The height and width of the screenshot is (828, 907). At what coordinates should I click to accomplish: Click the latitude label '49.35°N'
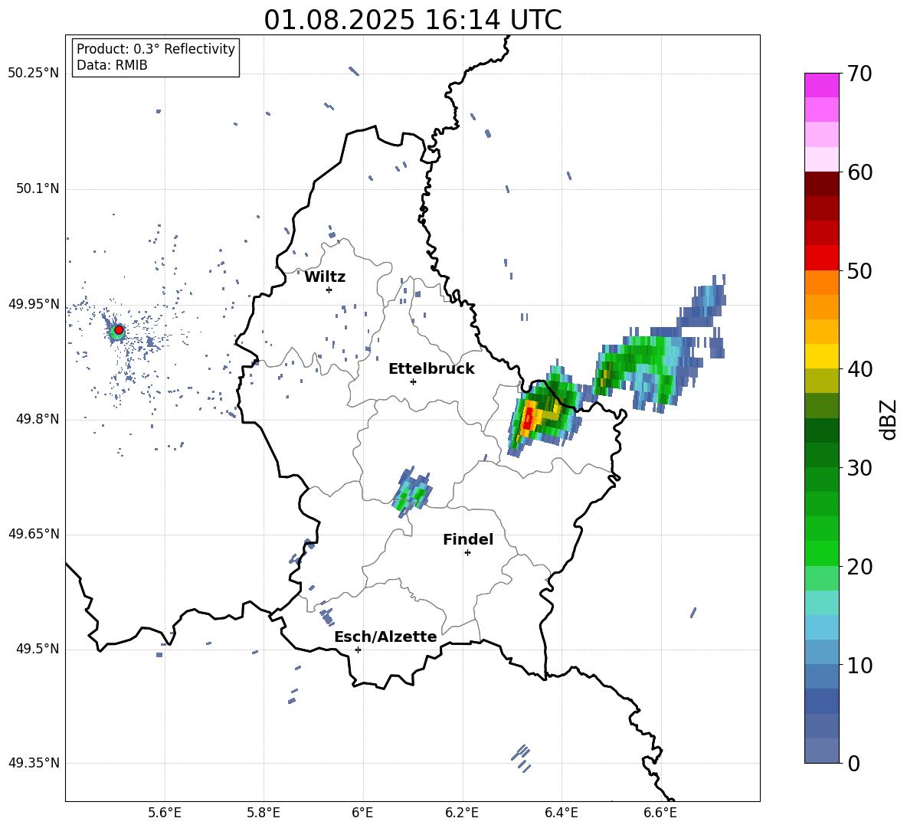pyautogui.click(x=34, y=763)
